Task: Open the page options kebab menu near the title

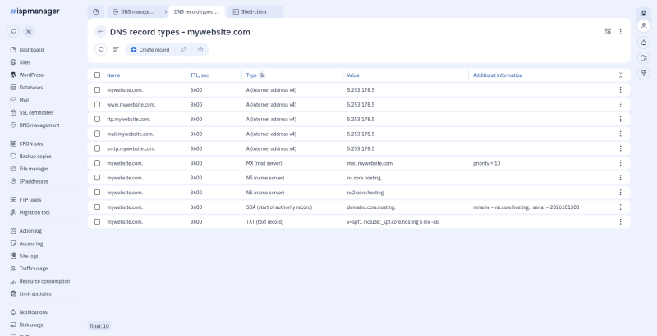Action: tap(621, 31)
